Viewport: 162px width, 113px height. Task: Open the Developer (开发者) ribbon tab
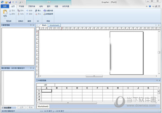point(21,6)
